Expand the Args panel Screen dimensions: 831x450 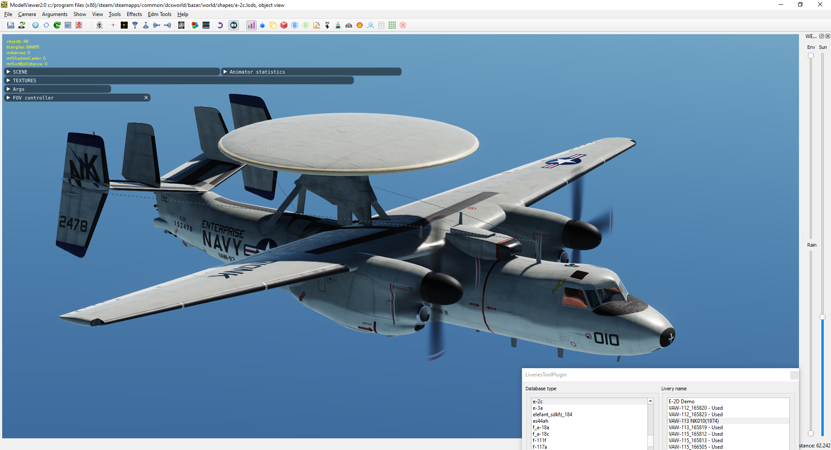pos(58,89)
